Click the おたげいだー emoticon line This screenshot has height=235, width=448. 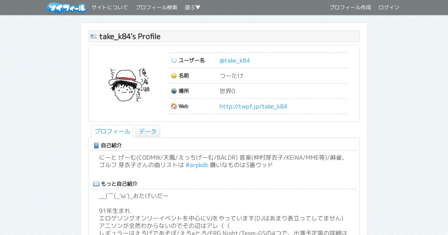[134, 195]
